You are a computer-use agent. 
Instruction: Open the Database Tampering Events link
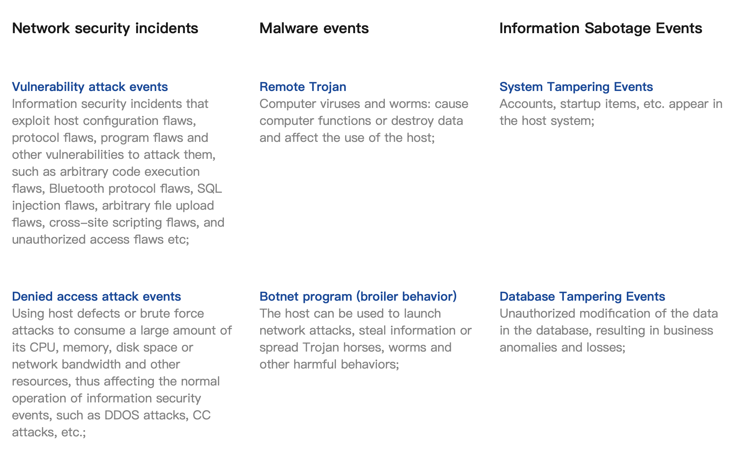(x=582, y=296)
